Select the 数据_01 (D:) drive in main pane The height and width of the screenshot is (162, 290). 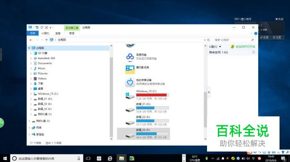[x=147, y=108]
